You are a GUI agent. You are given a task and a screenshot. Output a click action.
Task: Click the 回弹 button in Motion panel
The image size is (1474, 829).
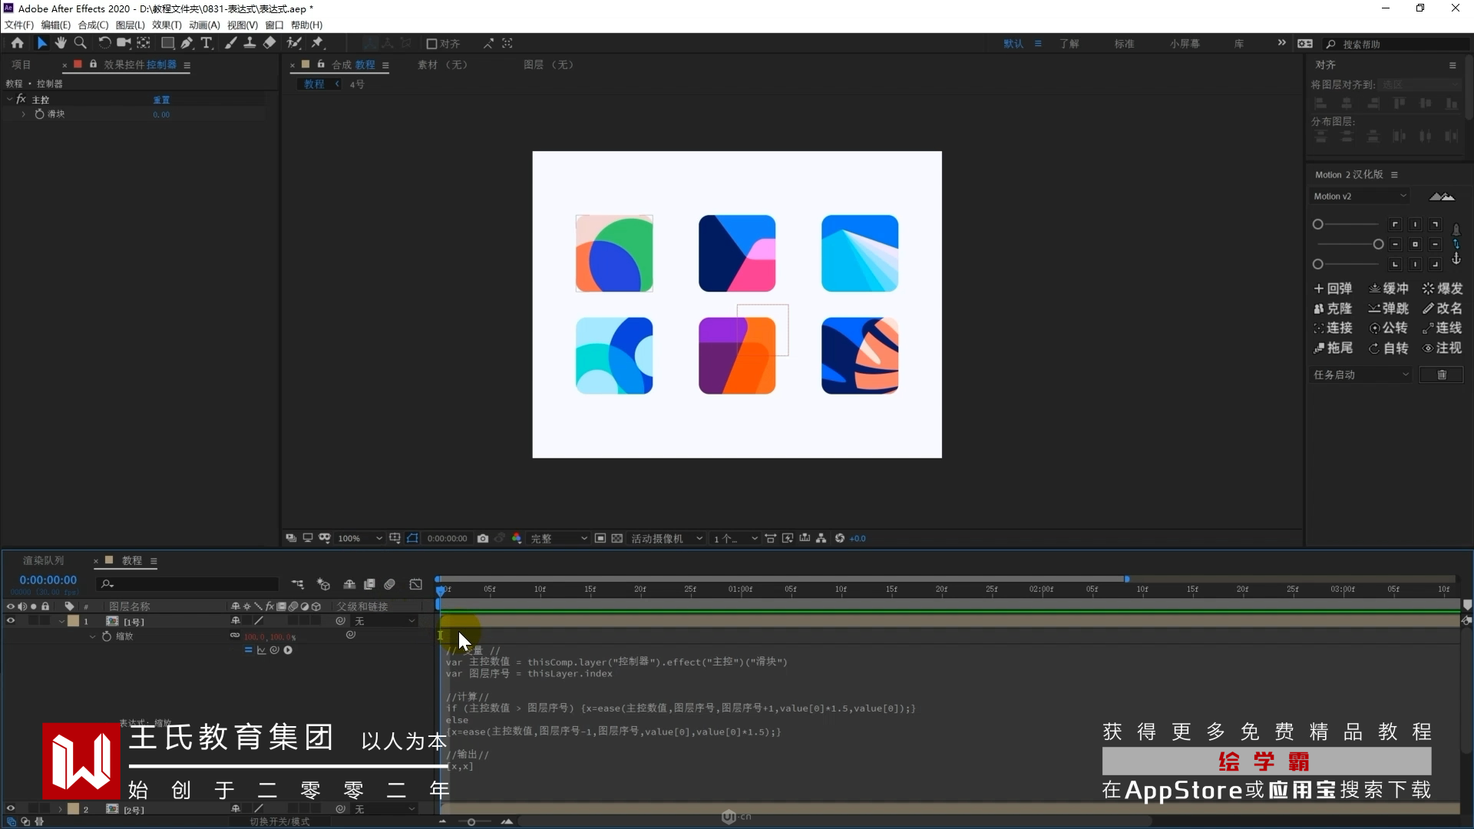pyautogui.click(x=1333, y=289)
